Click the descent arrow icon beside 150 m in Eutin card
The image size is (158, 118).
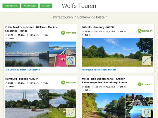pos(6,39)
